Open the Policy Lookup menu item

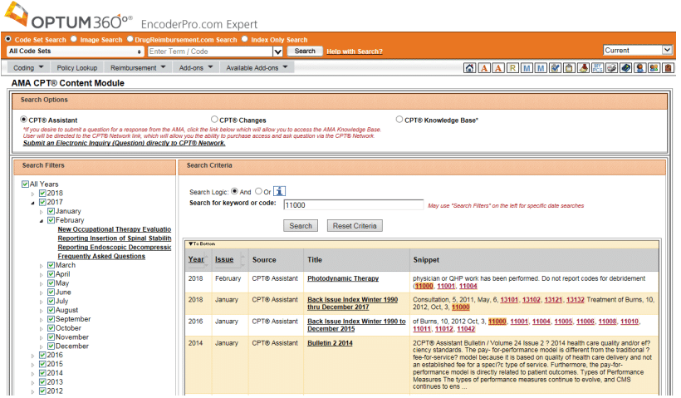(77, 68)
